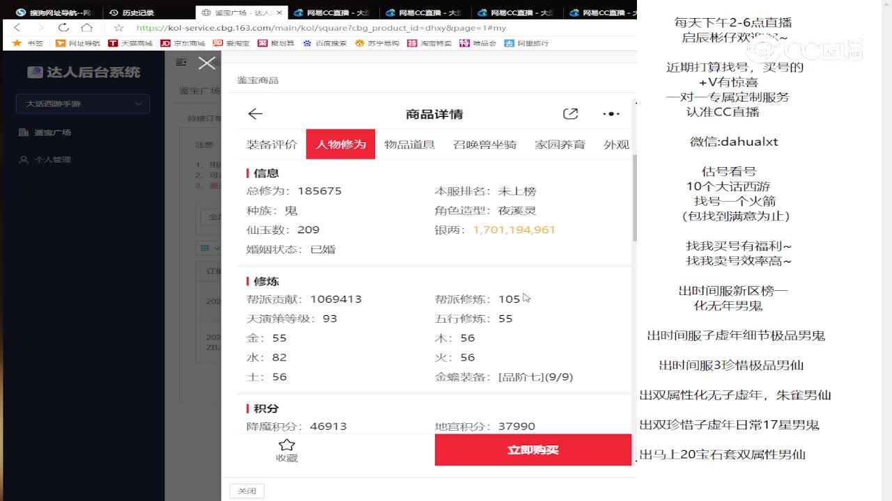Click the silver amount 1,701,194,961

(x=514, y=230)
